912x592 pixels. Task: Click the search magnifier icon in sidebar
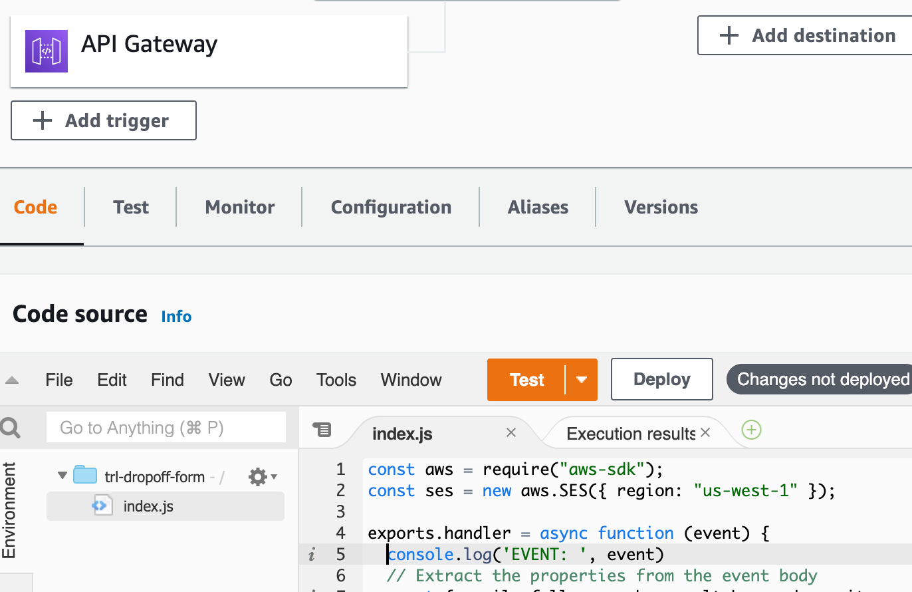11,428
